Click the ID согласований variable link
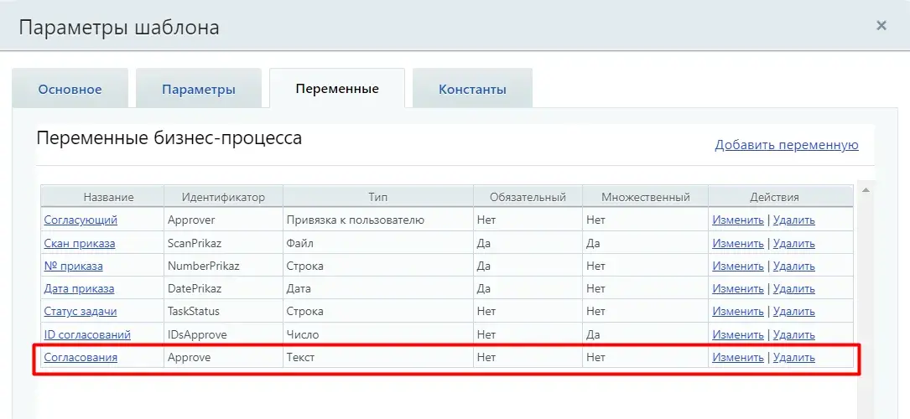Image resolution: width=910 pixels, height=419 pixels. pos(87,334)
